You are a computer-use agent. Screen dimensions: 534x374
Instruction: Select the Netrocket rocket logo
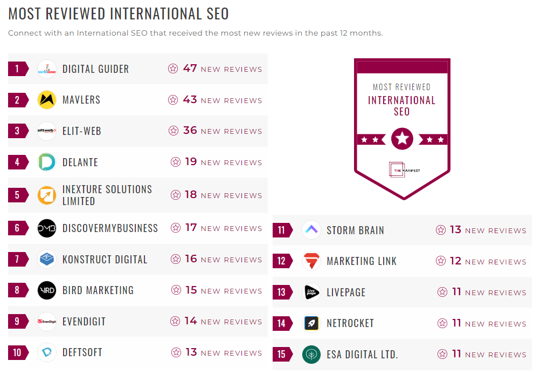(311, 323)
